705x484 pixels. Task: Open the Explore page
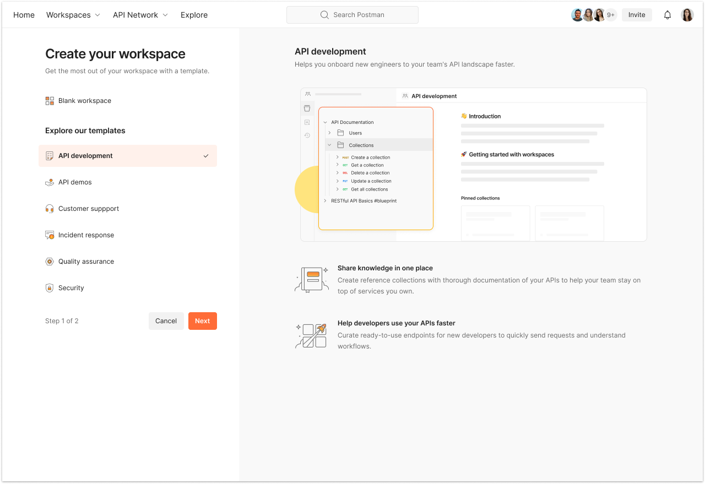[194, 15]
